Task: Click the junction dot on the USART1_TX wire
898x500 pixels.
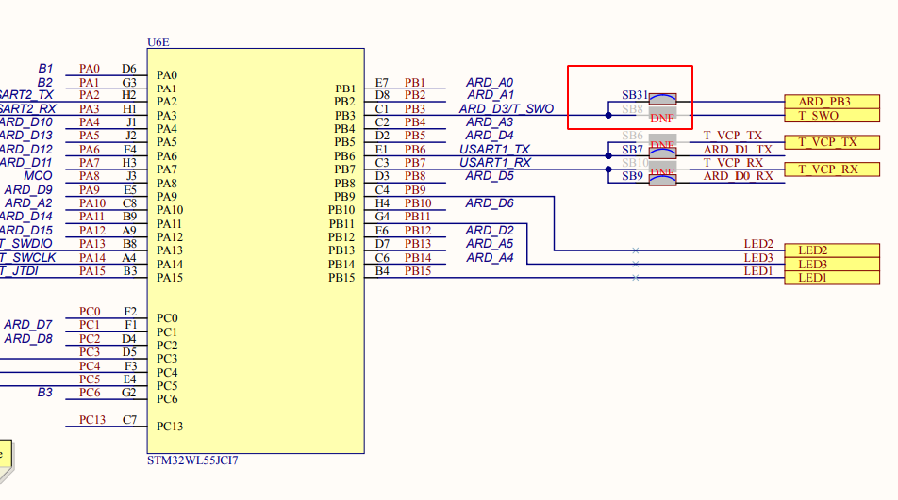Action: click(608, 155)
